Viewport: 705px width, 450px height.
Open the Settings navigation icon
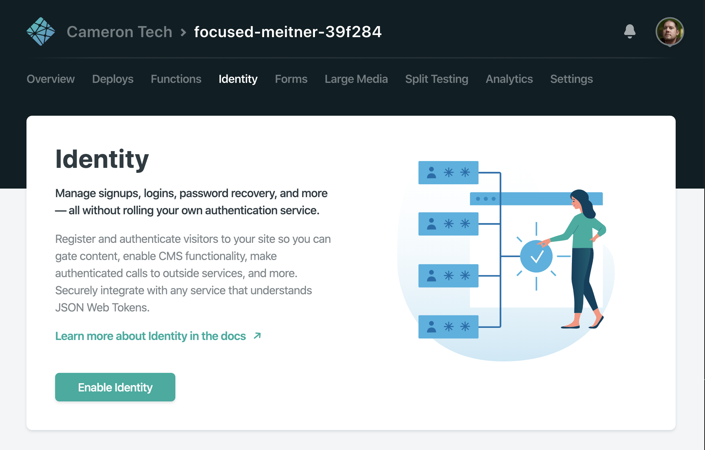click(x=573, y=79)
